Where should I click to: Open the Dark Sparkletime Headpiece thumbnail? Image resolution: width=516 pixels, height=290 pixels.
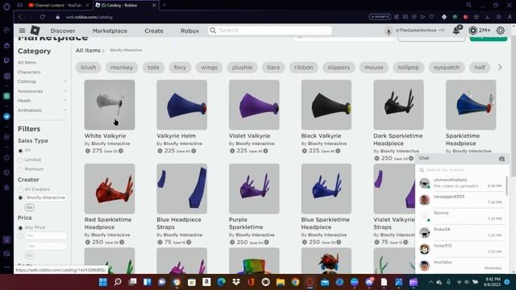click(x=398, y=105)
